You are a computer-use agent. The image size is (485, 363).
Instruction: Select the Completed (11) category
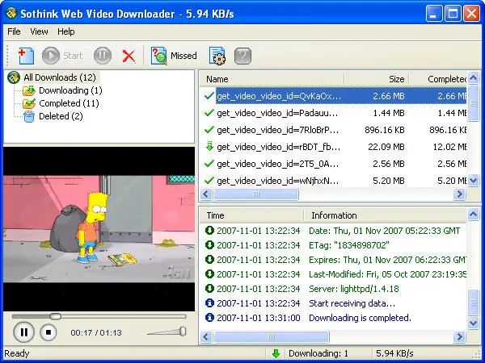click(x=70, y=103)
